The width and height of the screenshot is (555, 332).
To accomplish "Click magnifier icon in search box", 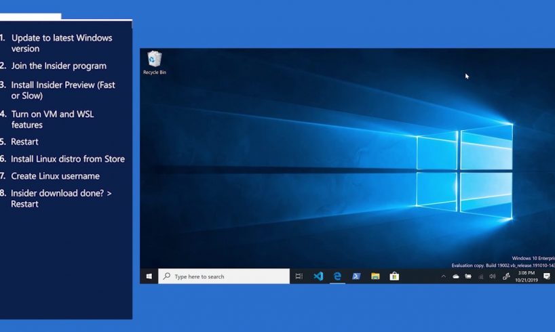I will click(x=166, y=276).
